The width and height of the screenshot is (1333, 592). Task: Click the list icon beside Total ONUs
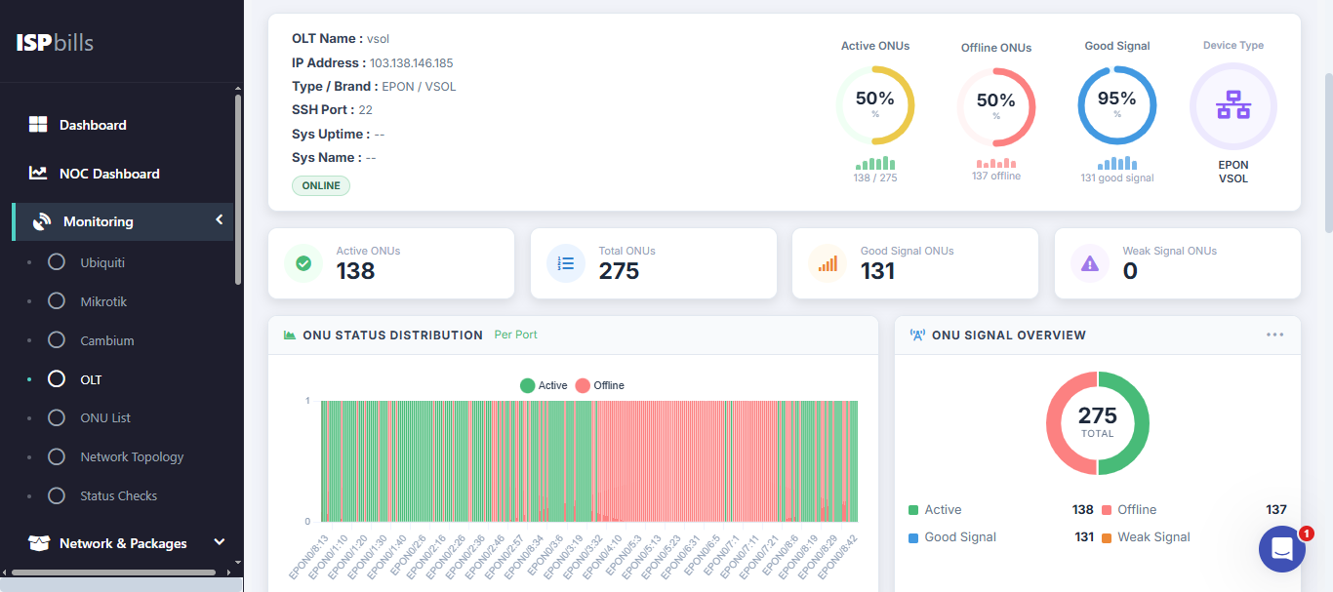pyautogui.click(x=566, y=263)
